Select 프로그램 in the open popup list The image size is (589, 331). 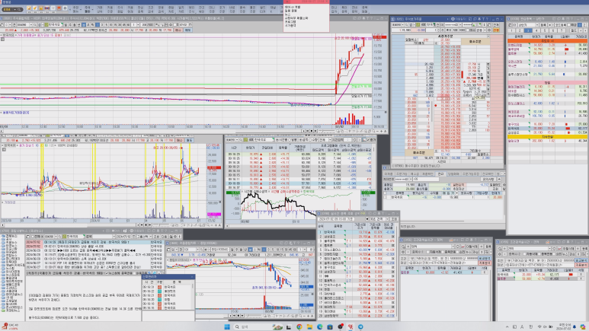[290, 22]
